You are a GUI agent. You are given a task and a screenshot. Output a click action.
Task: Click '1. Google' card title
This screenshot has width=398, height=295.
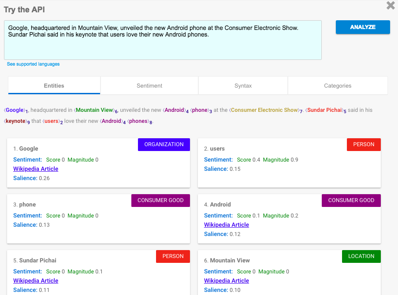[26, 149]
